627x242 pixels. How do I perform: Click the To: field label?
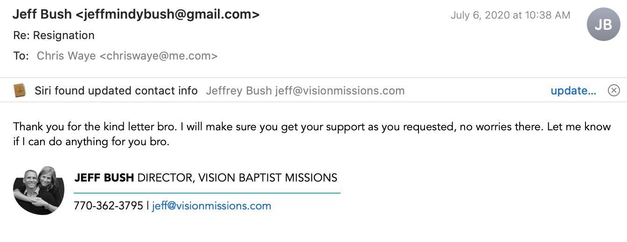coord(21,56)
